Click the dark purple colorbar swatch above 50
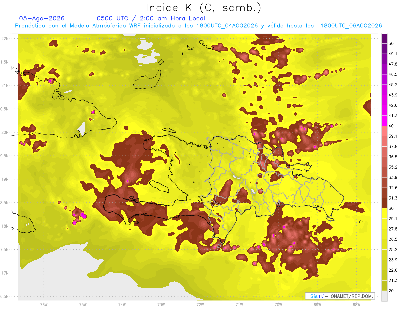This screenshot has height=309, width=400. point(384,38)
